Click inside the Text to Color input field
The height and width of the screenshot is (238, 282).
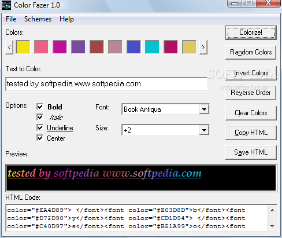coord(106,84)
